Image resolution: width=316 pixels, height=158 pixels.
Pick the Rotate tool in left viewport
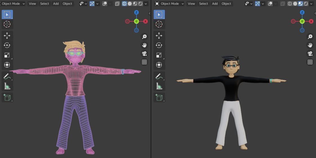[7, 45]
